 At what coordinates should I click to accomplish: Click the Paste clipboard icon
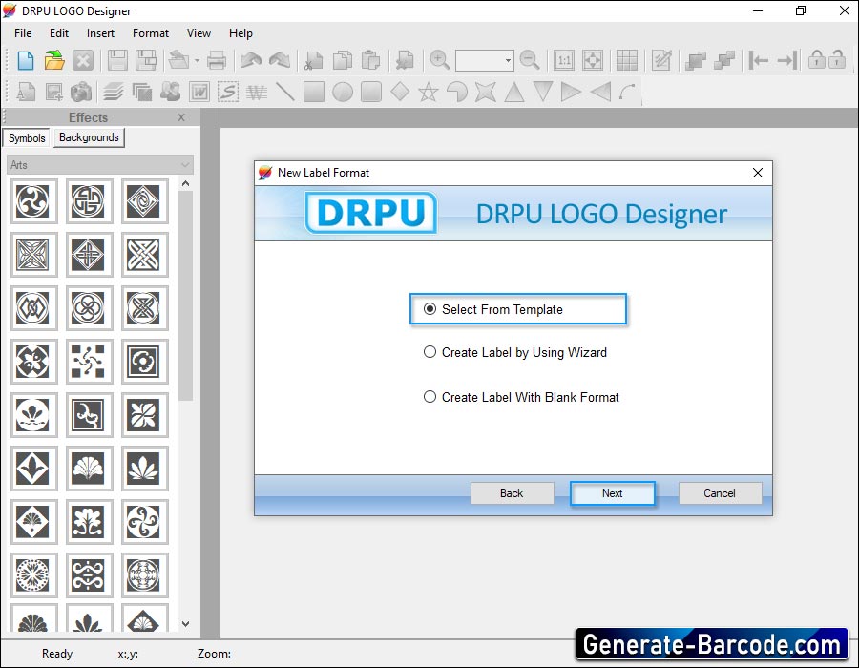(371, 60)
